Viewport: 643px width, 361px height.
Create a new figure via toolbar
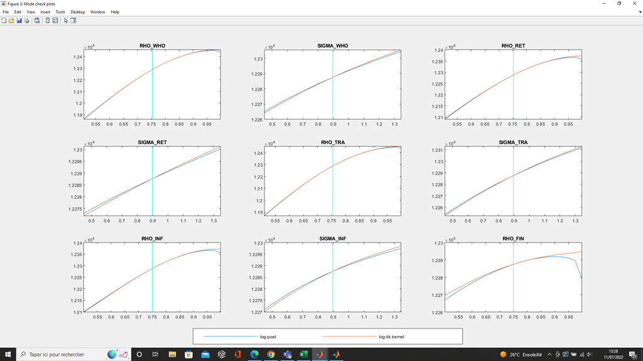coord(4,20)
